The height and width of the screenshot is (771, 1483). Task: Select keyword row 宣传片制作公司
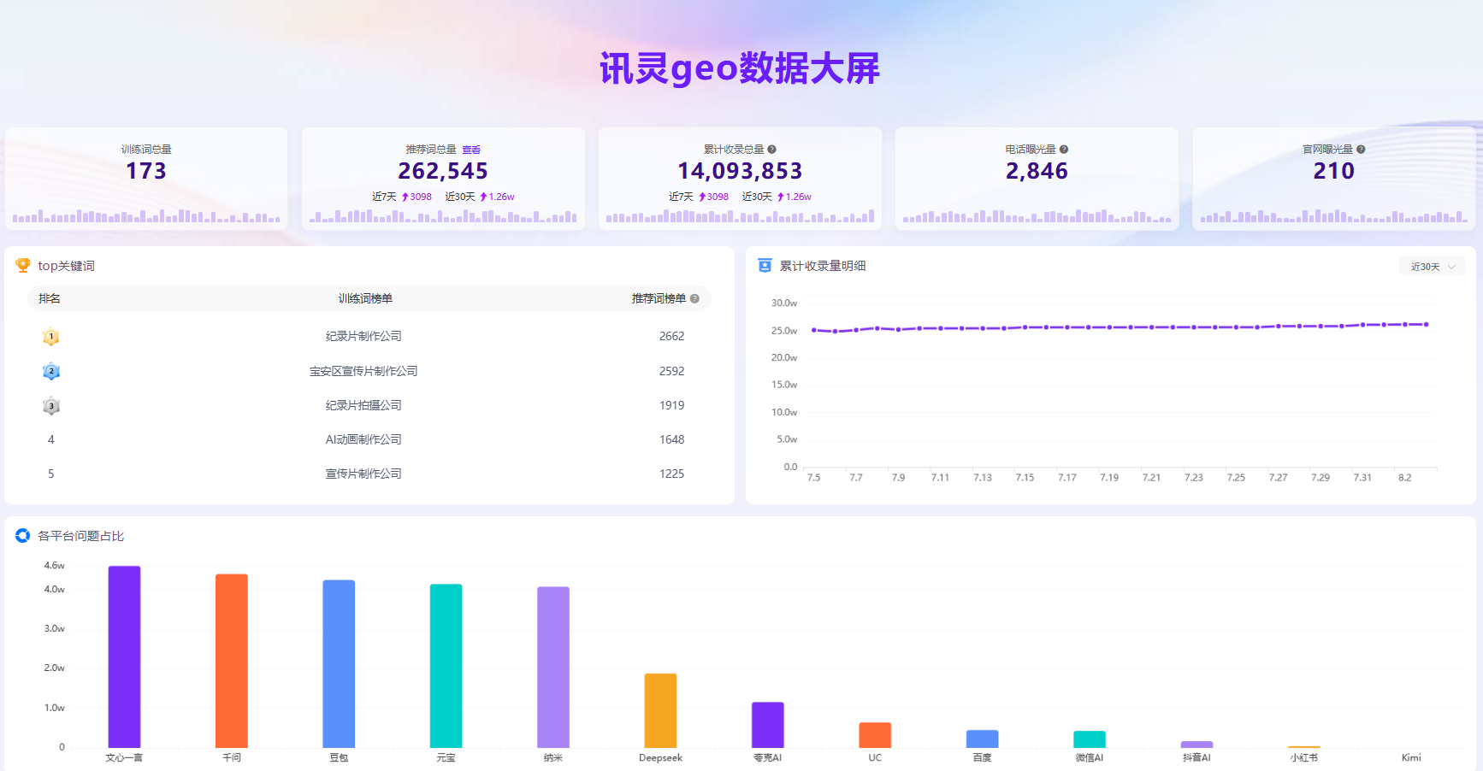pyautogui.click(x=369, y=474)
